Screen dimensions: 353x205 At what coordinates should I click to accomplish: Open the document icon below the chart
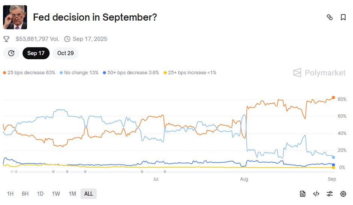(303, 194)
